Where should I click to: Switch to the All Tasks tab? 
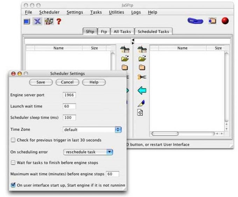coord(122,31)
